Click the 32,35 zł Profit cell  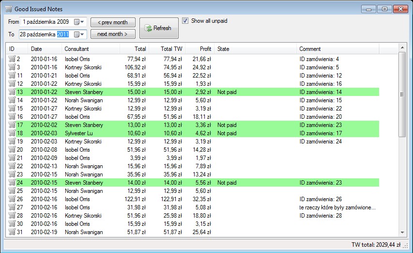[x=202, y=199]
